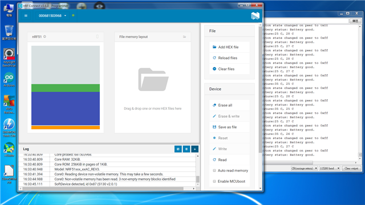Open the hamburger app menu in nRF Connect
This screenshot has width=365, height=205.
coord(26,15)
